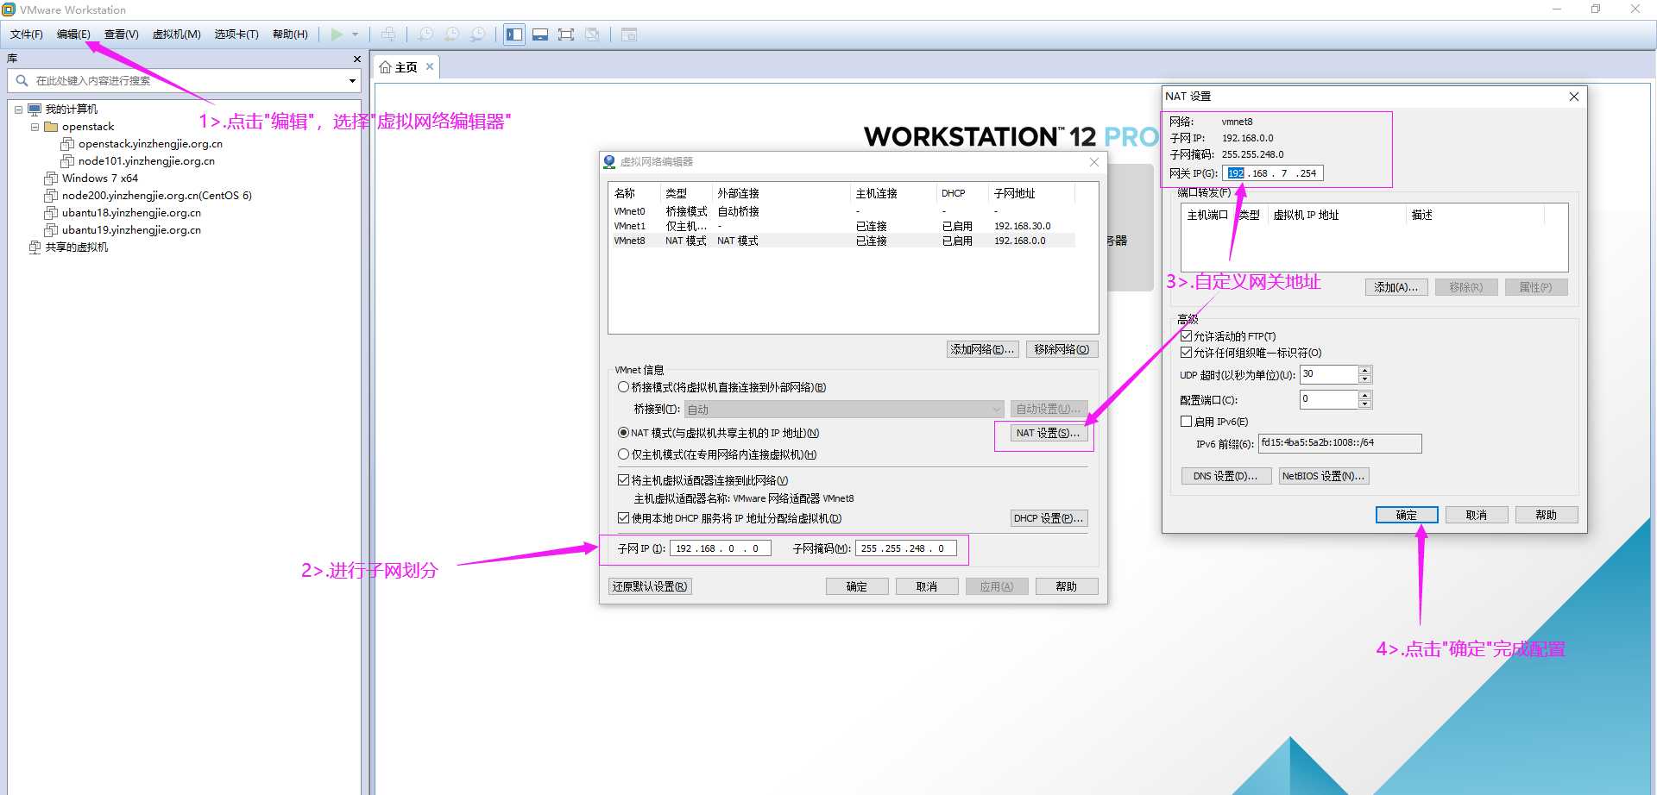Open the 查看(V) menu
The width and height of the screenshot is (1657, 795).
(x=121, y=34)
